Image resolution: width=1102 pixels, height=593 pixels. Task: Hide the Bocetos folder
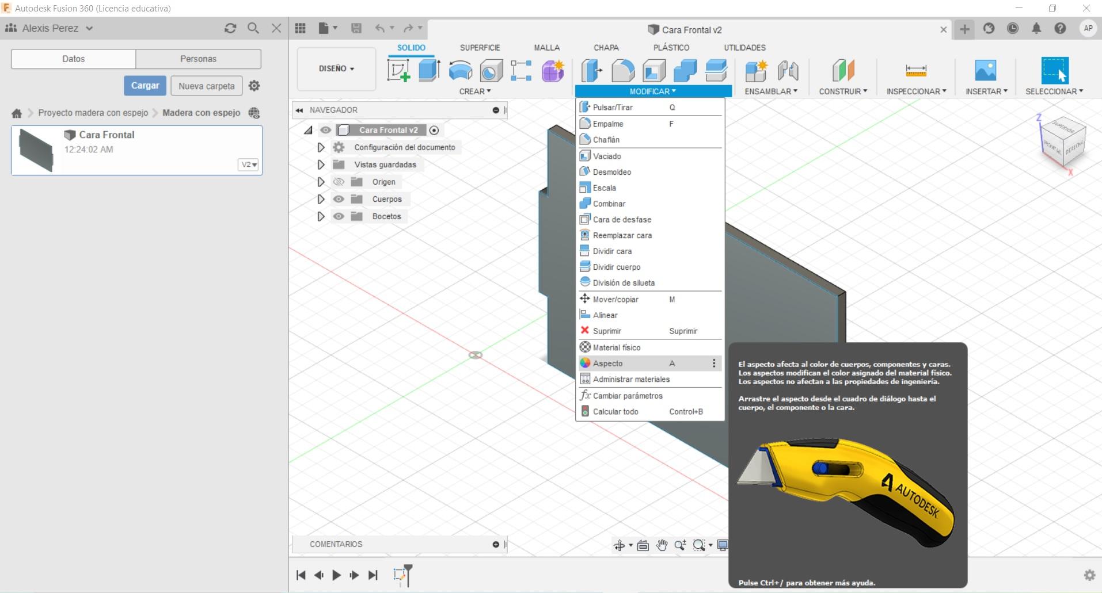pyautogui.click(x=339, y=216)
